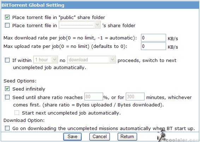Screen dimensions: 200x142
Task: Click the "Download Option:" heading text
Action: [x=24, y=121]
